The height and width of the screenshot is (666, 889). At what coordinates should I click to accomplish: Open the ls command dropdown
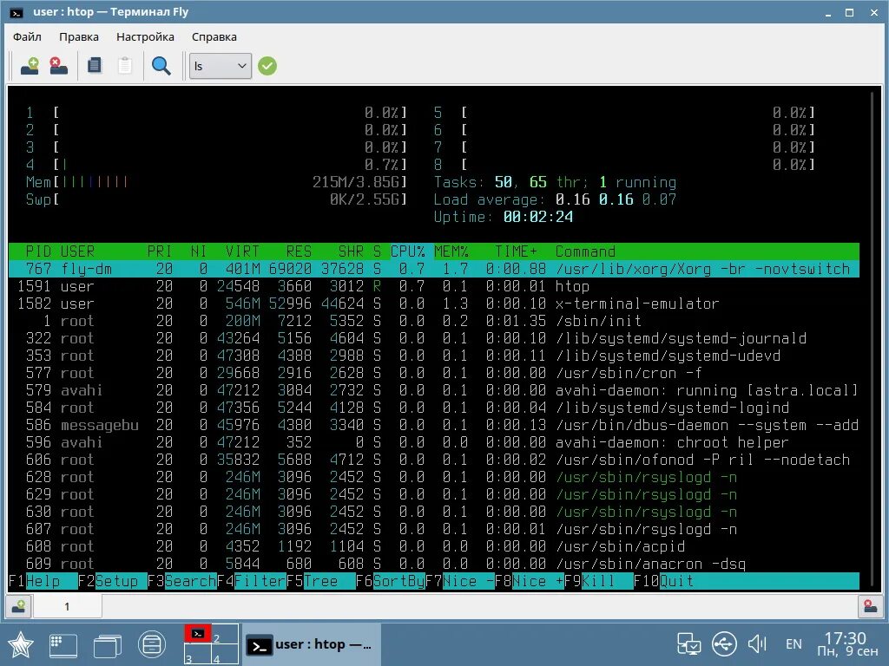(x=220, y=65)
